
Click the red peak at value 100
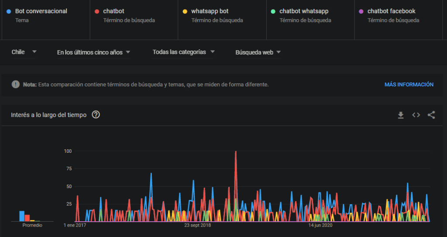[236, 152]
